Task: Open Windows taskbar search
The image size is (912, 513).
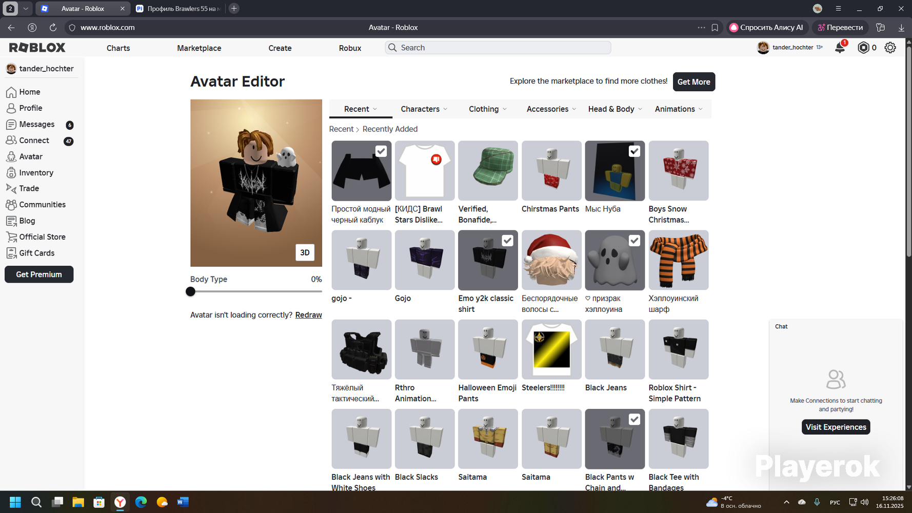Action: 36,502
